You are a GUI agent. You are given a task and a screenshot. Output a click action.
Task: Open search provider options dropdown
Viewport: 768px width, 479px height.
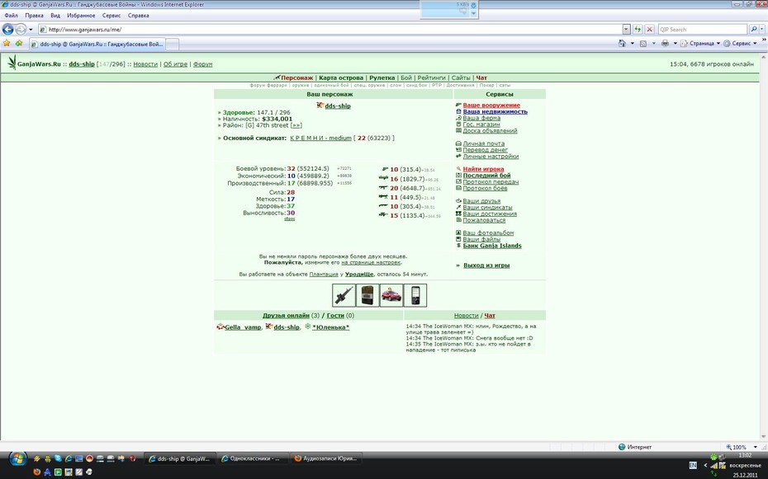click(x=762, y=30)
